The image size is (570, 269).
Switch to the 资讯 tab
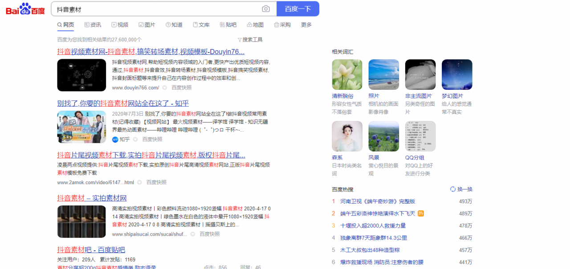pyautogui.click(x=93, y=25)
